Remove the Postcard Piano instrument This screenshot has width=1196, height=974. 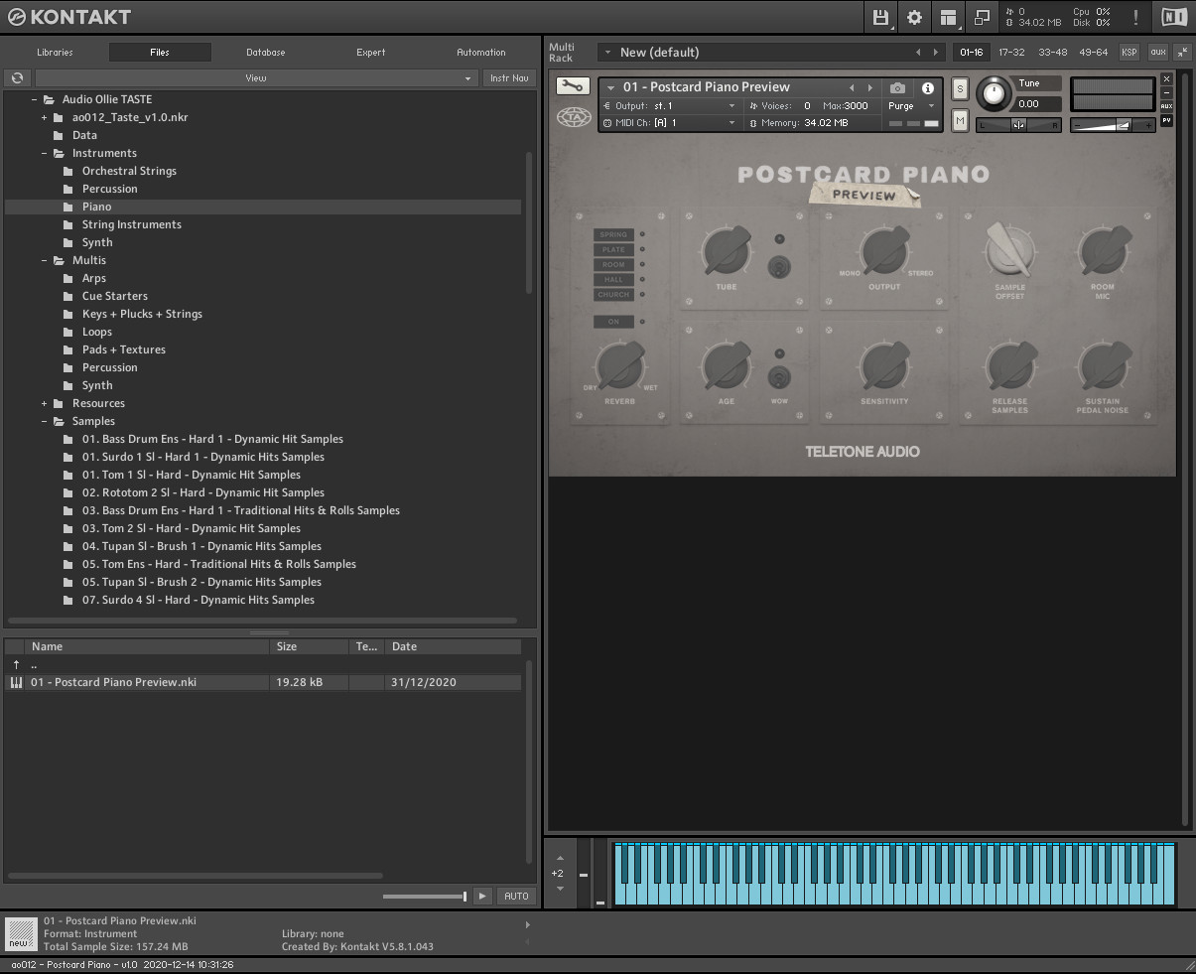1167,78
